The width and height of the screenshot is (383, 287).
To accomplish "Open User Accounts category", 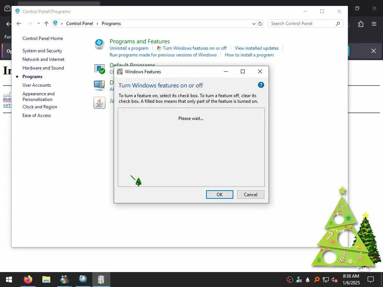I will 37,85.
